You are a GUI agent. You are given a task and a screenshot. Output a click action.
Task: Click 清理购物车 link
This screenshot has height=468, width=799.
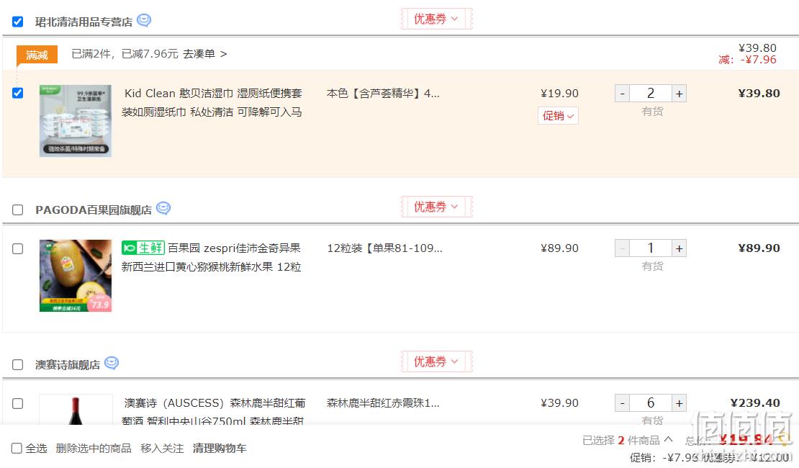[x=220, y=448]
